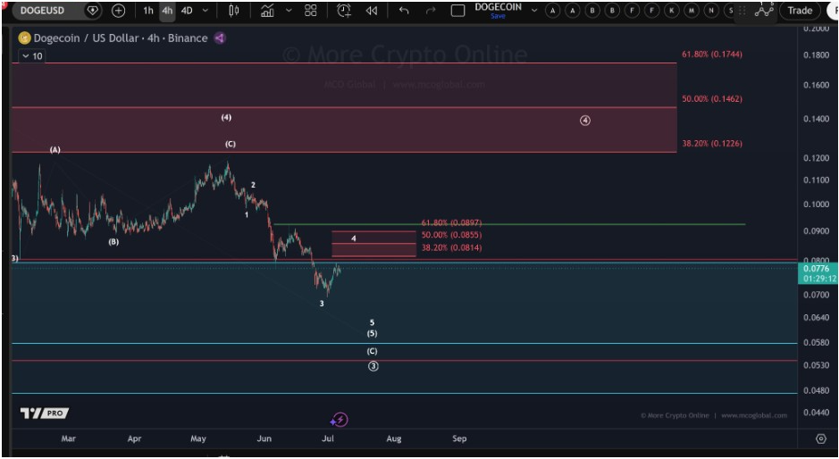This screenshot has height=459, width=839.
Task: Collapse the indicator legend showing 10
Action: 31,56
